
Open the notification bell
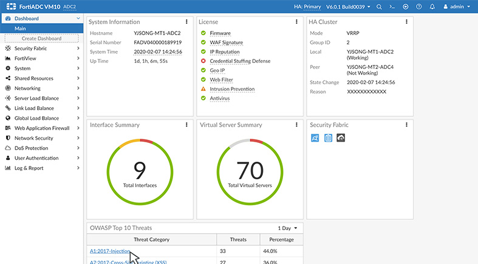(x=432, y=7)
